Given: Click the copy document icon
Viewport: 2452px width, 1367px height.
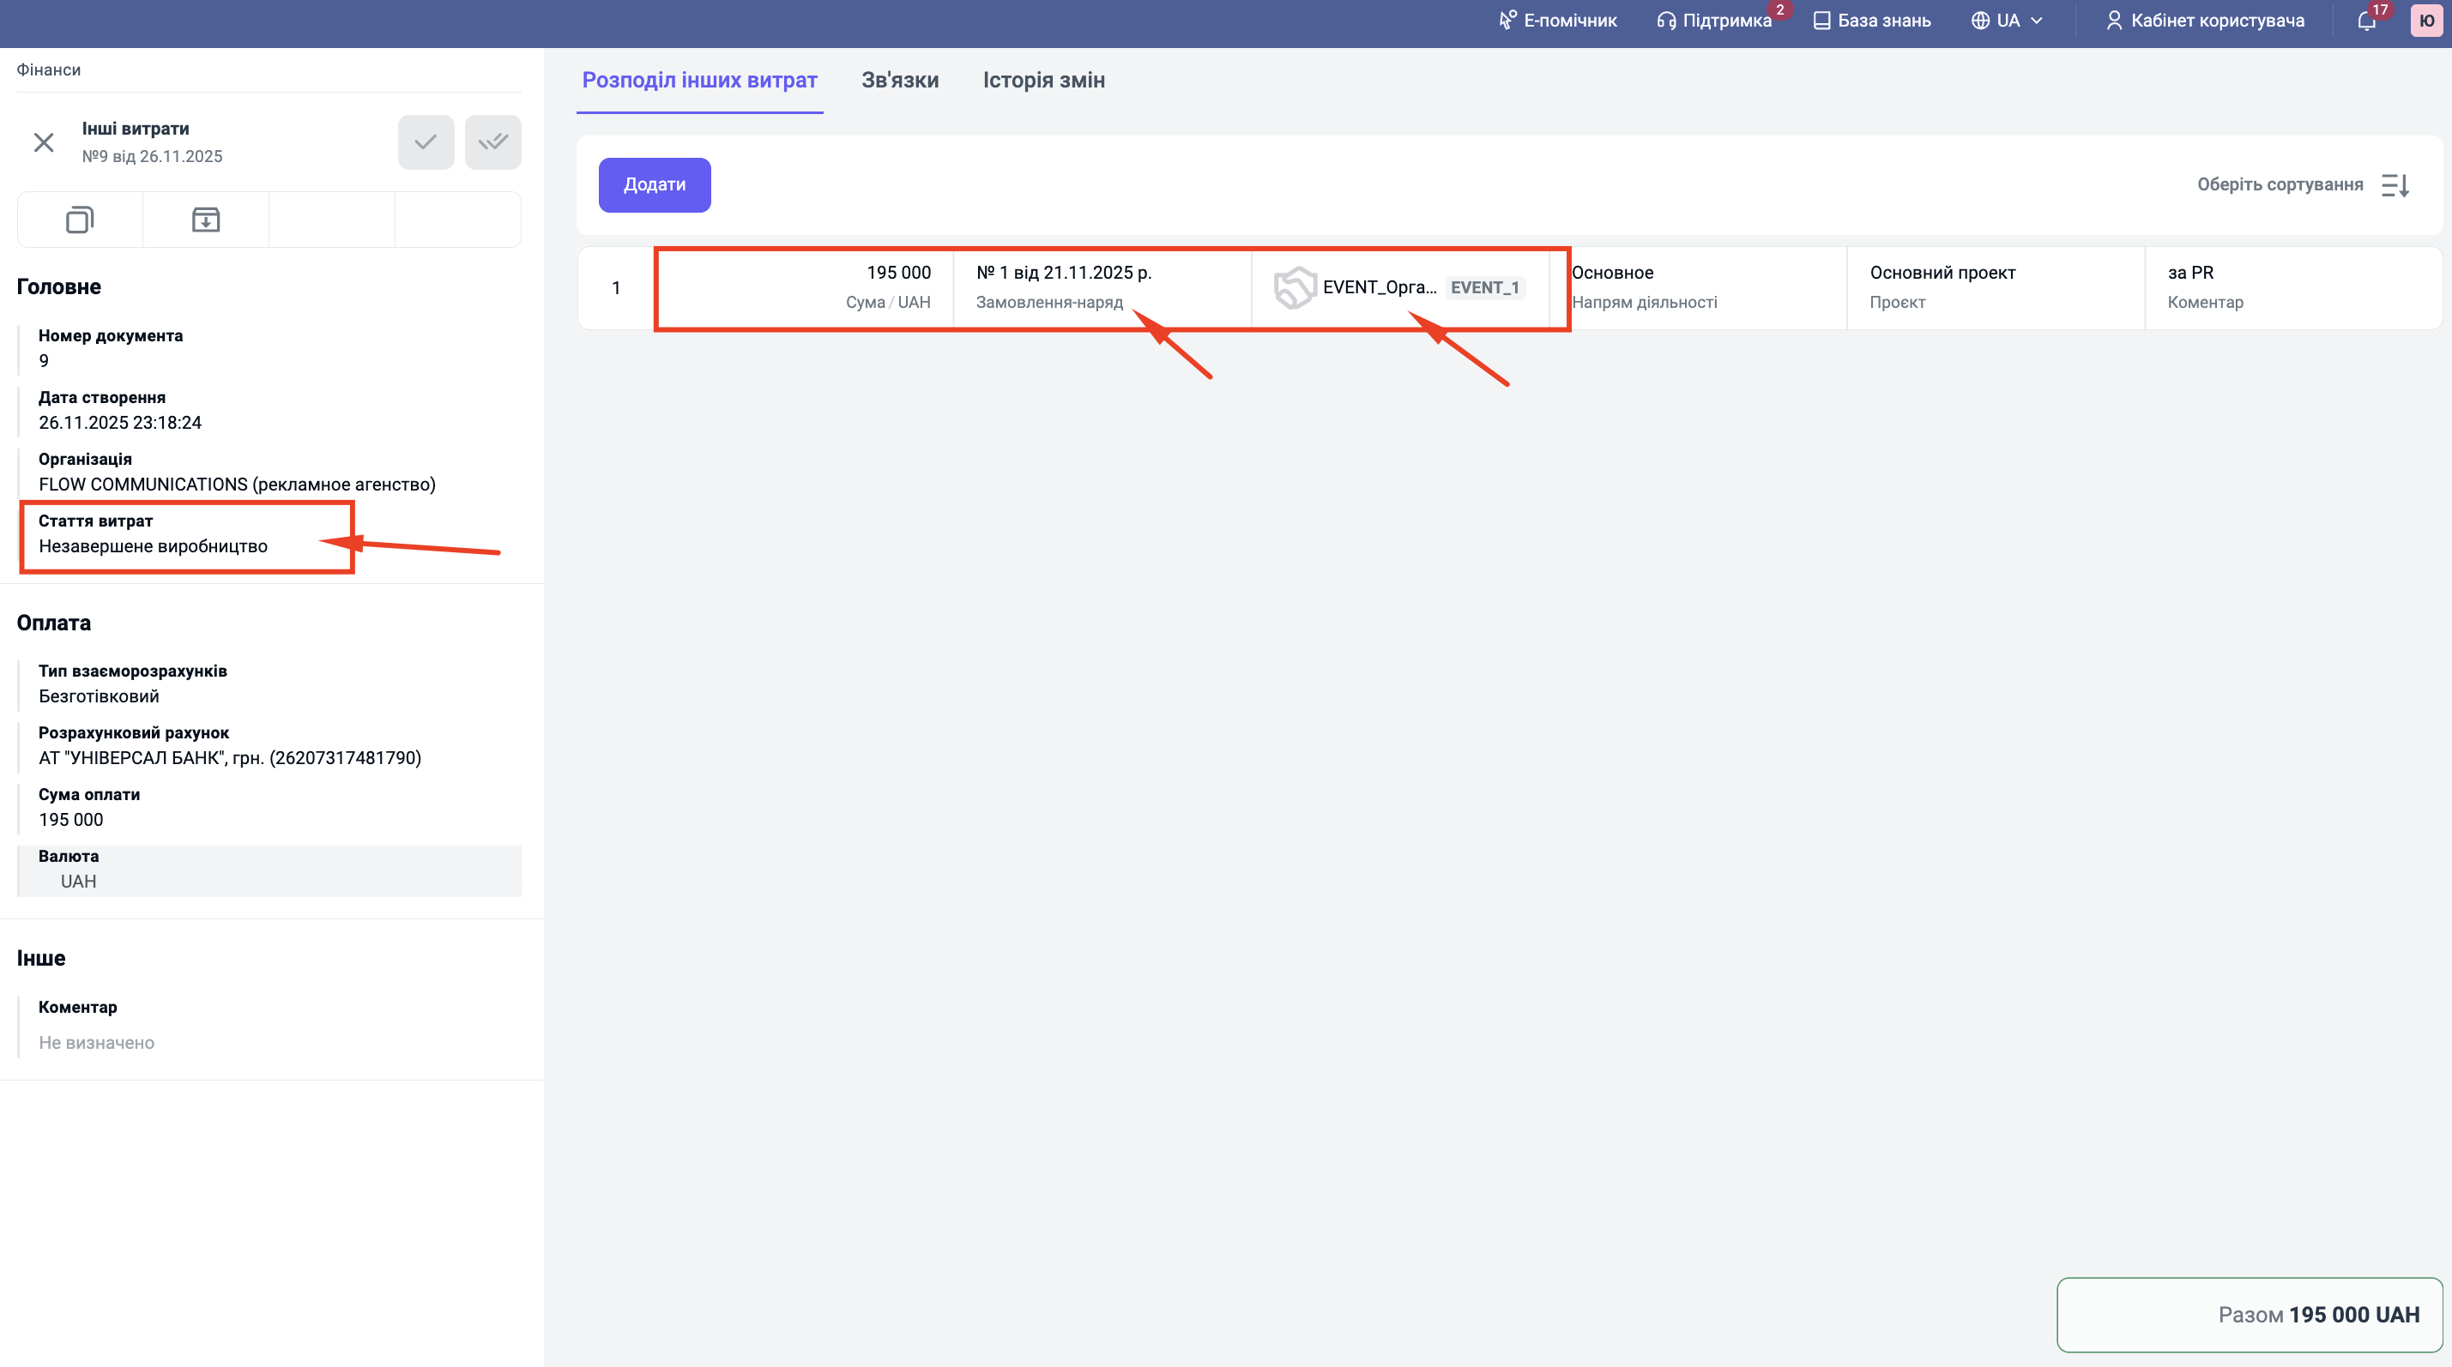Looking at the screenshot, I should click(80, 220).
